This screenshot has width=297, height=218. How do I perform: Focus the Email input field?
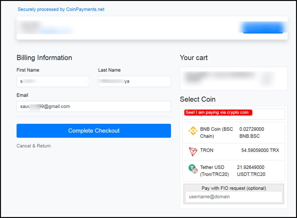pos(94,106)
